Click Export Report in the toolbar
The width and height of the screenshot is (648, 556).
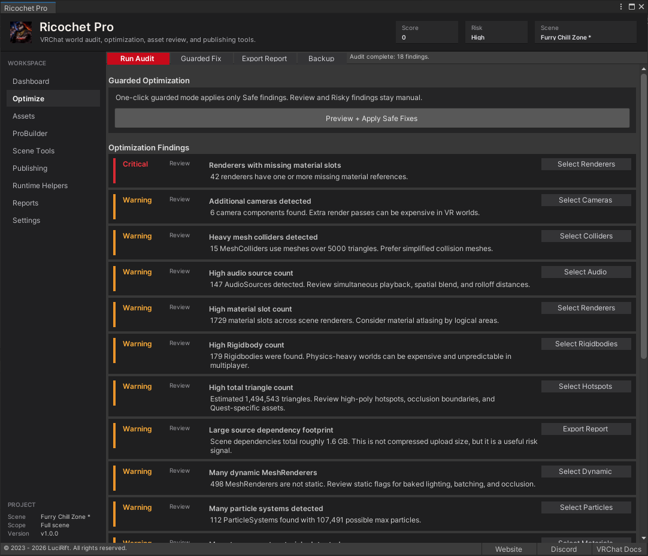coord(265,59)
